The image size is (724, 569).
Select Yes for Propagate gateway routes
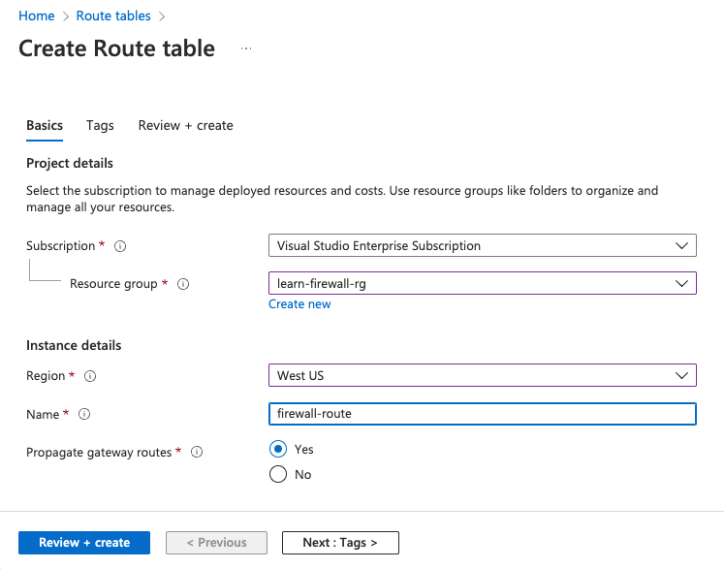coord(278,449)
